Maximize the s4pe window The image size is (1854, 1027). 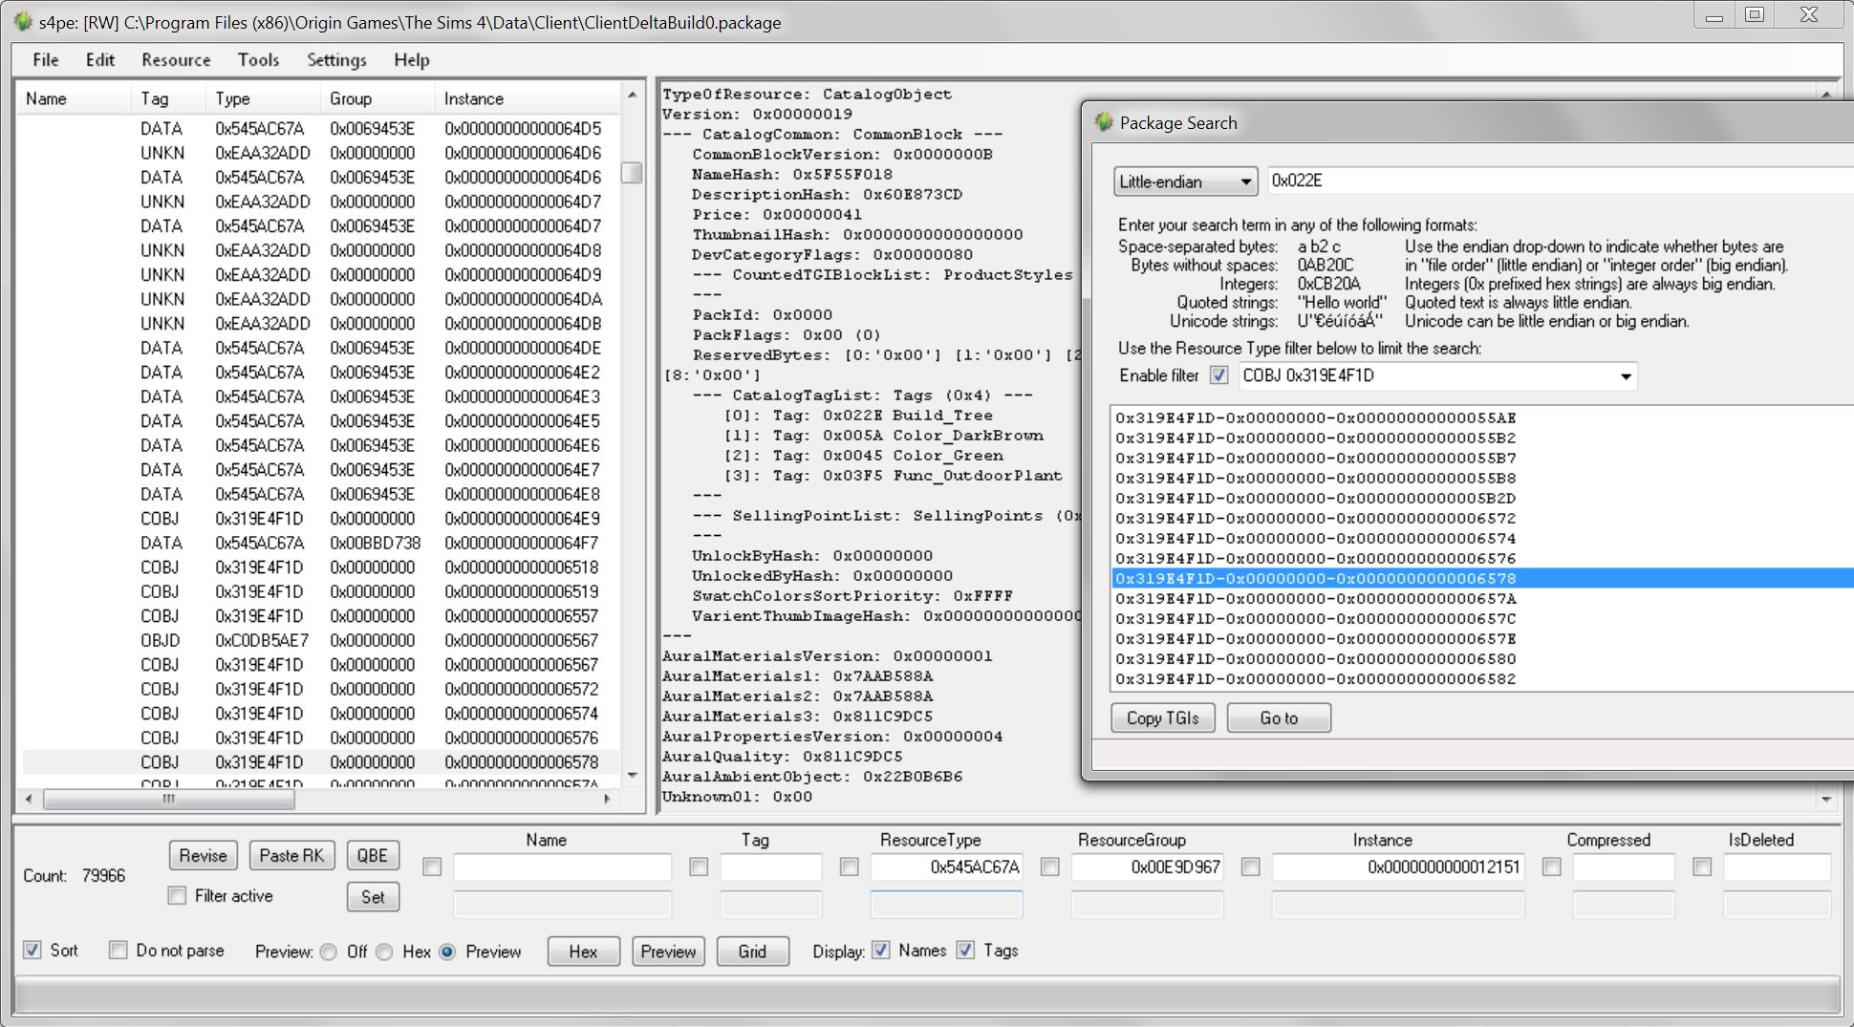click(1755, 15)
